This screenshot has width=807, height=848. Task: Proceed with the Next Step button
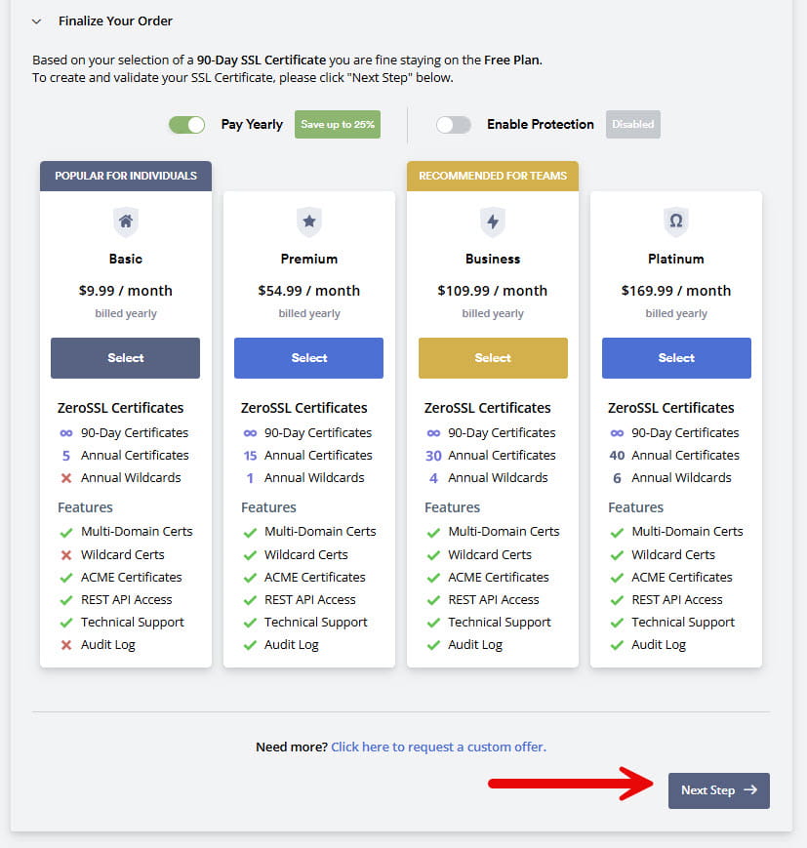719,790
